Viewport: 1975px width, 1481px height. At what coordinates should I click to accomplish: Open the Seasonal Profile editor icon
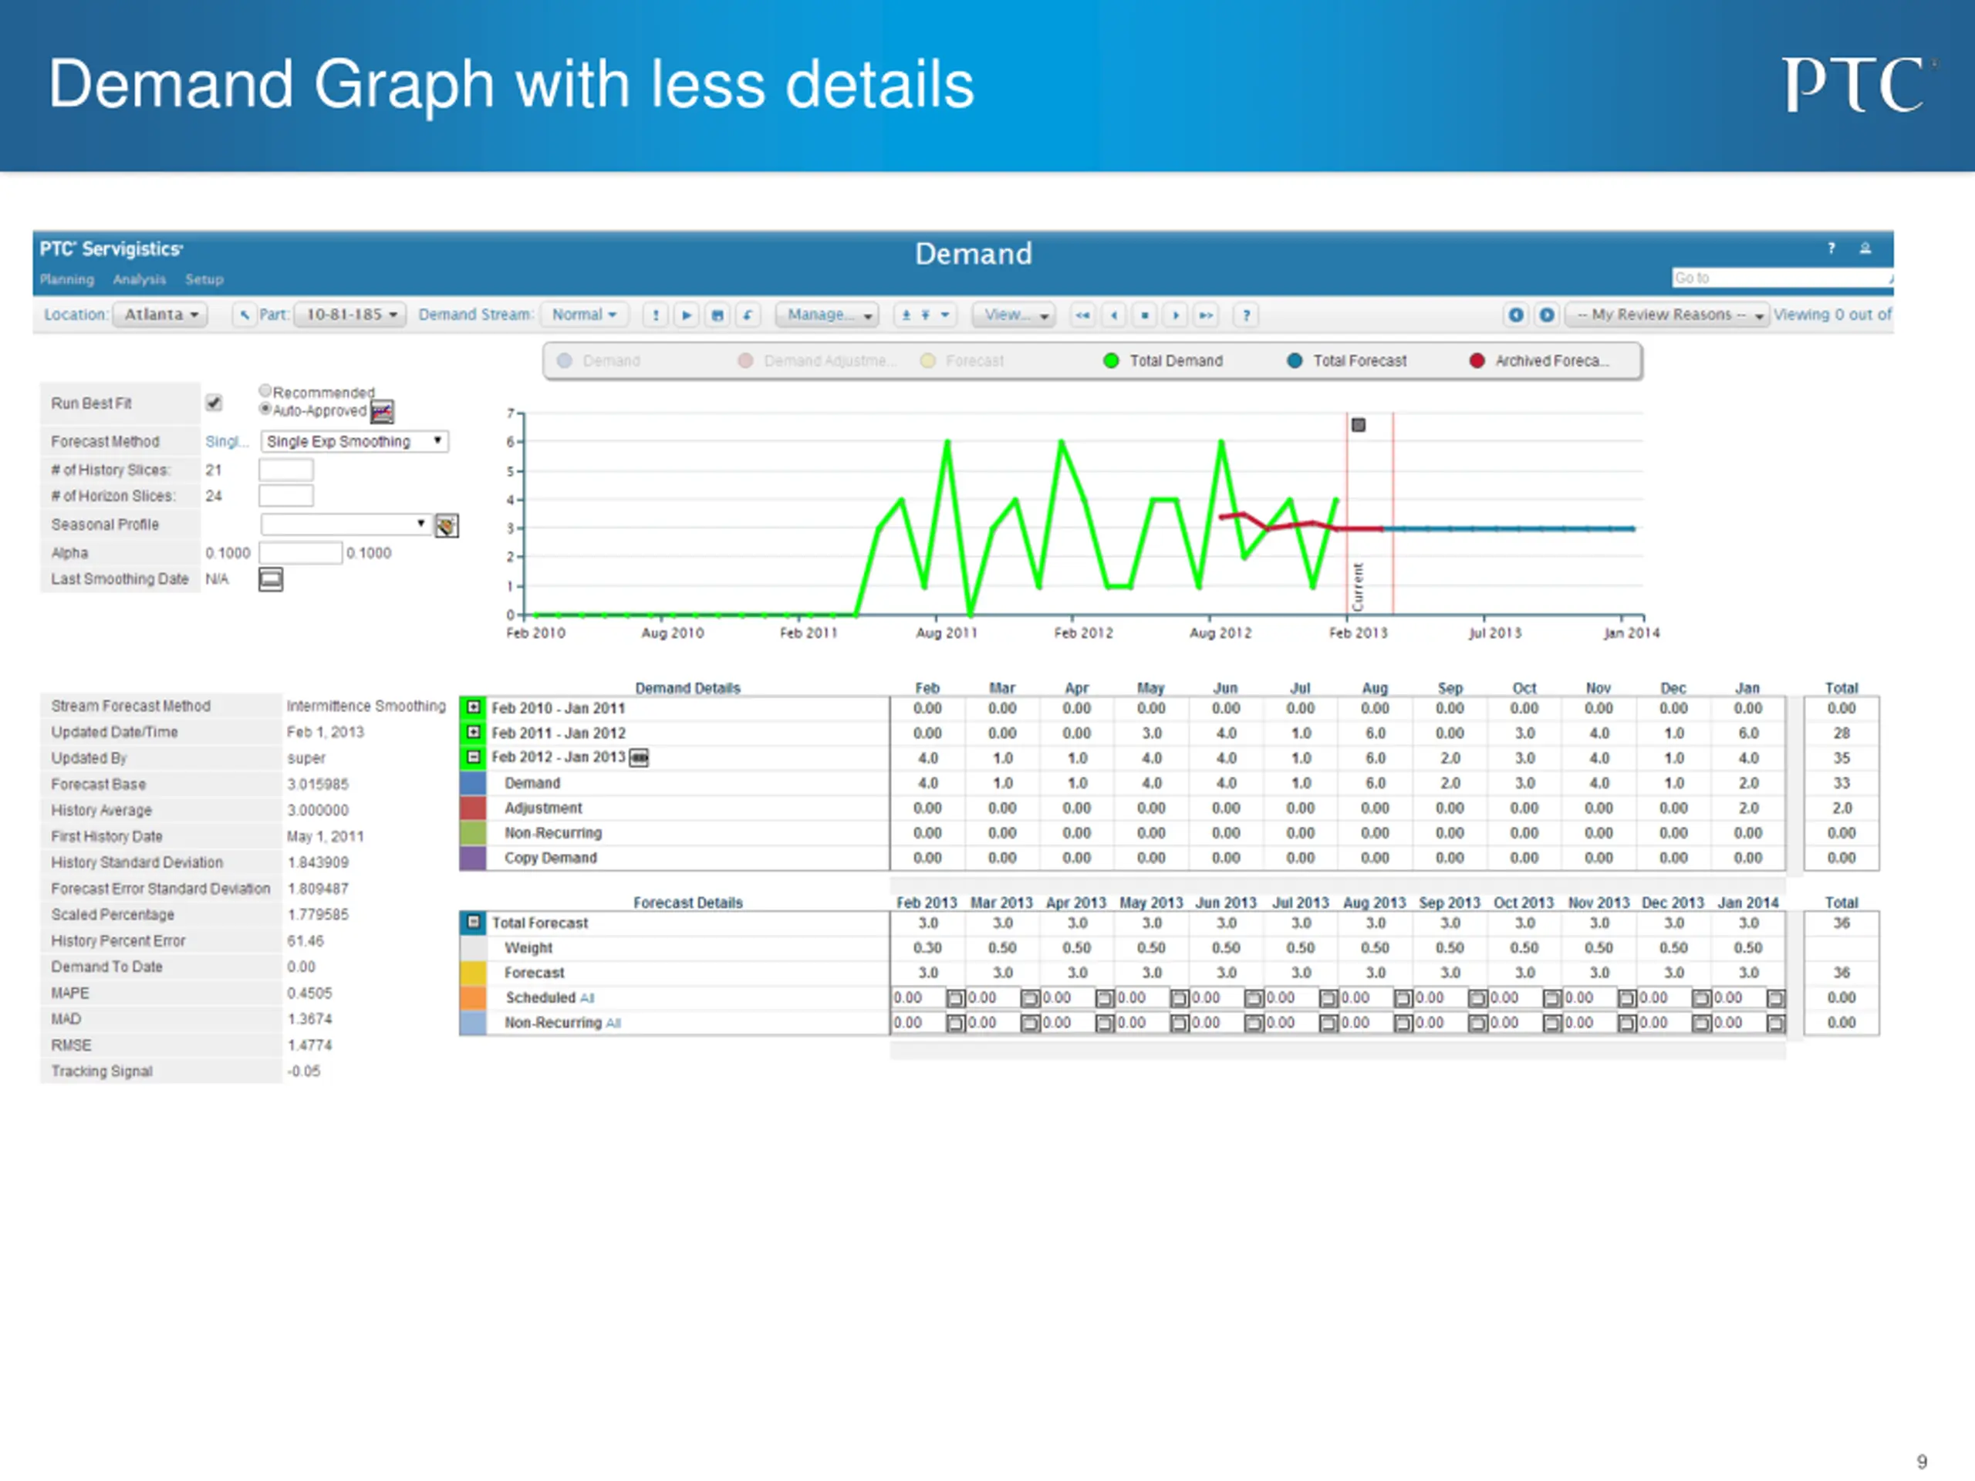(x=447, y=526)
